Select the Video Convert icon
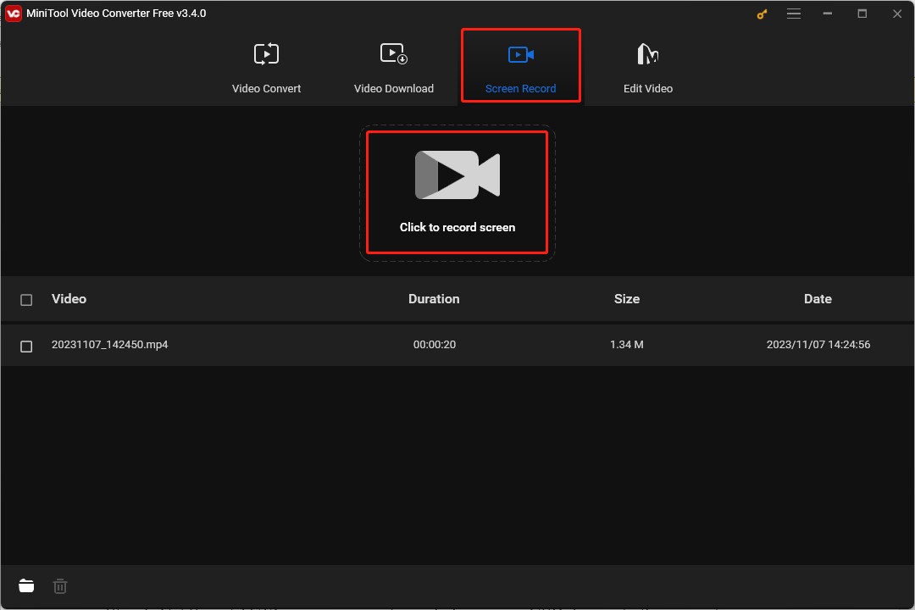 click(266, 53)
